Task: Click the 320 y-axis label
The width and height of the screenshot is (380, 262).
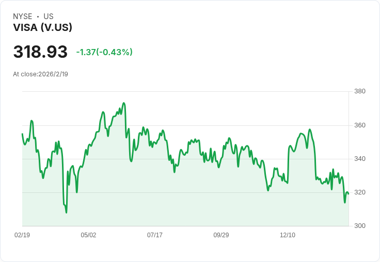Action: point(360,192)
